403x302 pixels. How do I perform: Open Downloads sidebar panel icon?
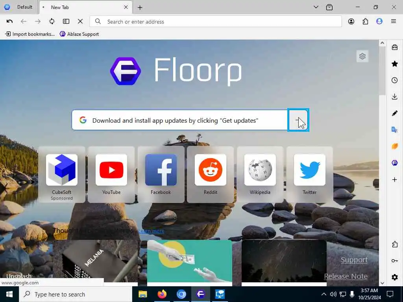pyautogui.click(x=394, y=97)
